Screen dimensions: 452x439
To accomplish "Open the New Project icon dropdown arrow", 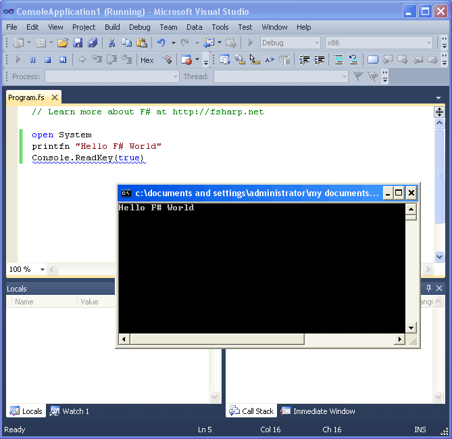I will coord(29,43).
